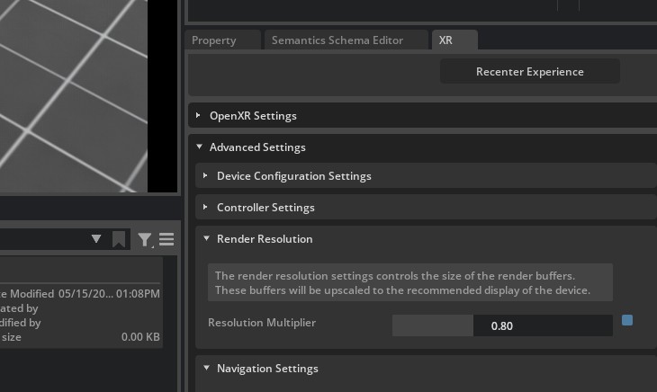Select the XR tab
Screen dimensions: 657x392
[454, 40]
